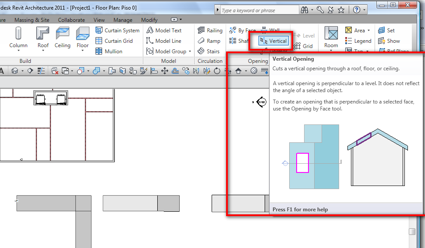The width and height of the screenshot is (425, 248).
Task: Open Subscription Center key icon
Action: [x=320, y=10]
